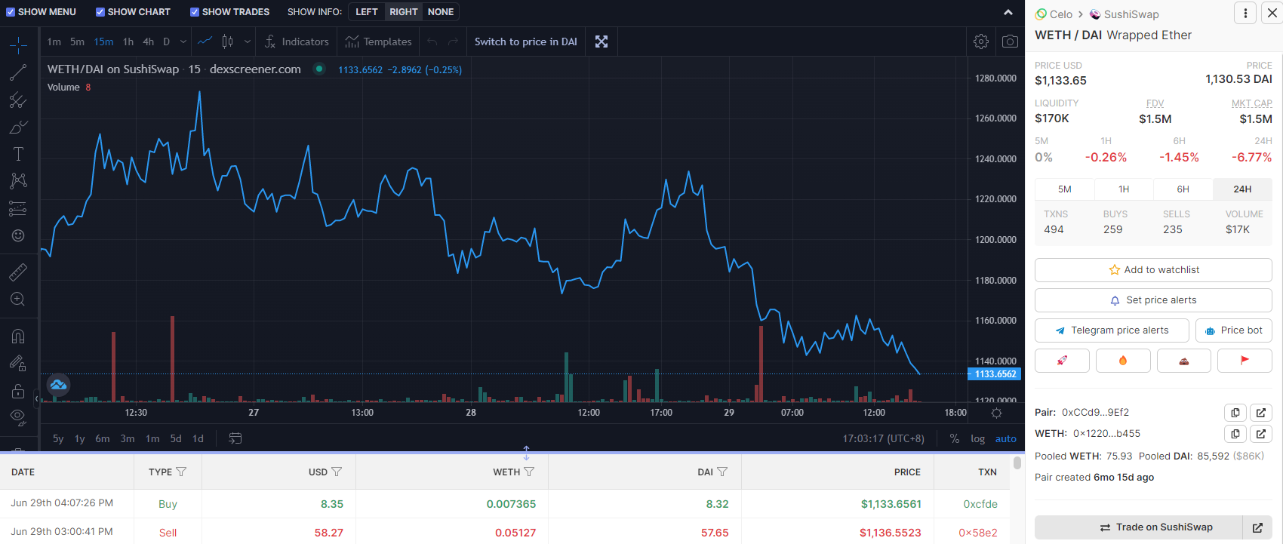Image resolution: width=1283 pixels, height=544 pixels.
Task: Toggle stay in drawing mode
Action: [18, 364]
